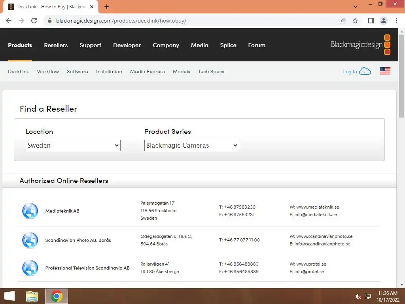
Task: Click Professional Television Scandinavia AB name
Action: pyautogui.click(x=87, y=268)
